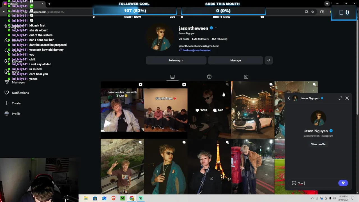Click the browser back arrow
The height and width of the screenshot is (202, 359).
(x=4, y=12)
